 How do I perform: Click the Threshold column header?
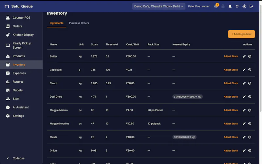click(112, 44)
